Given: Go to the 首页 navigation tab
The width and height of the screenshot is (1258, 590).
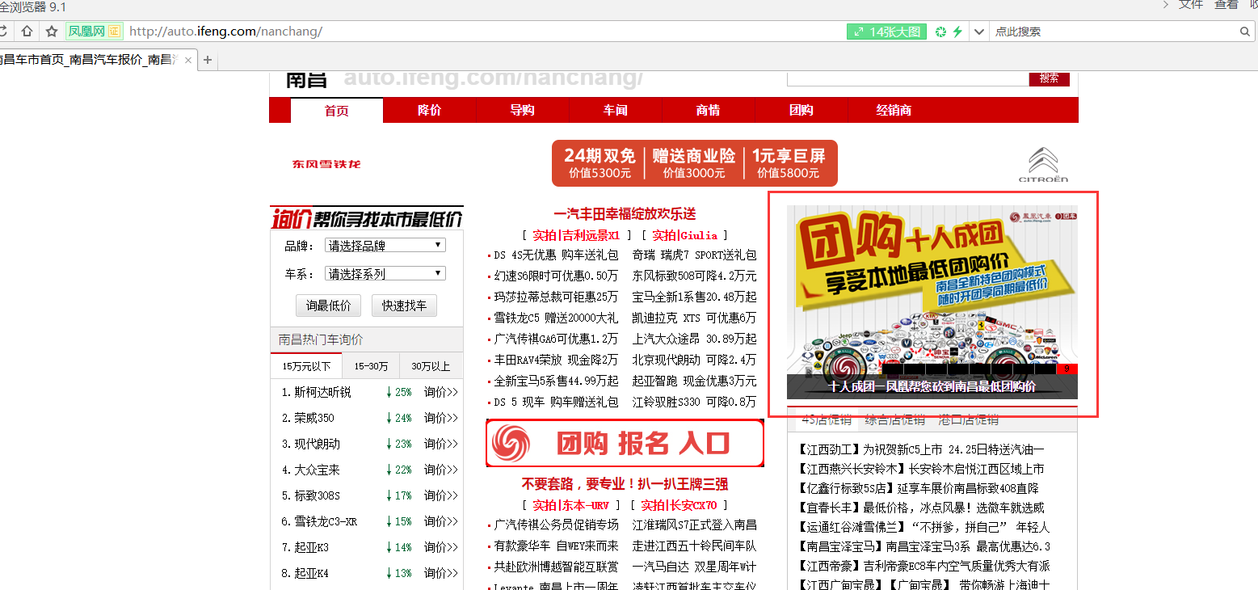Looking at the screenshot, I should point(337,110).
